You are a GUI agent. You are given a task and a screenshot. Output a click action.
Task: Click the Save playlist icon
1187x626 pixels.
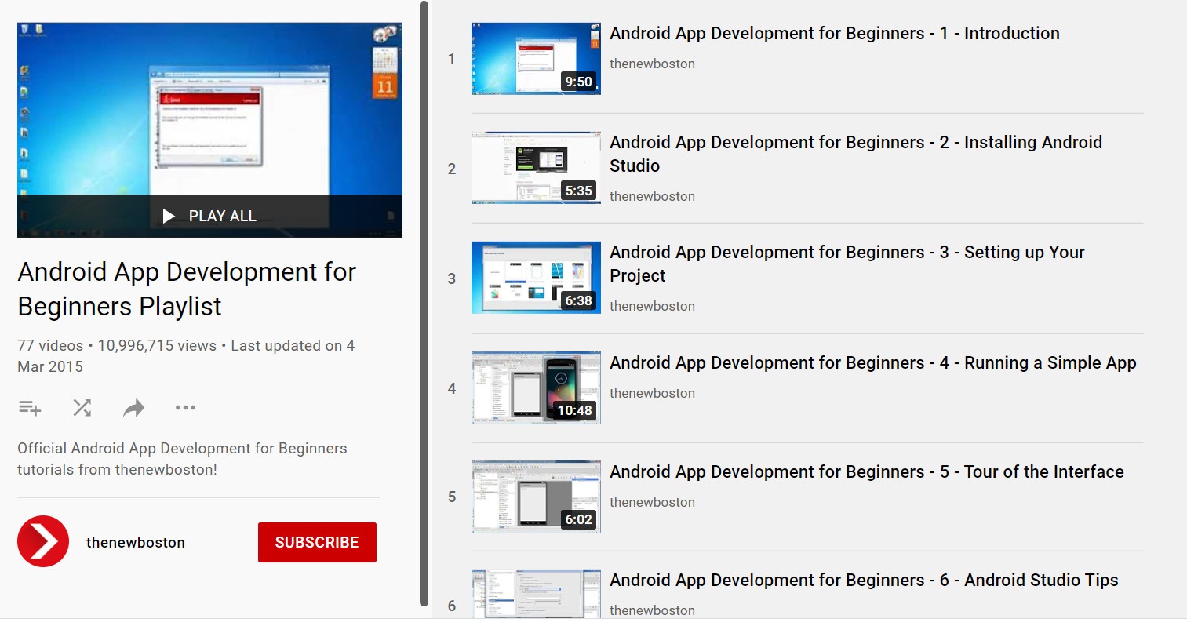(x=30, y=408)
